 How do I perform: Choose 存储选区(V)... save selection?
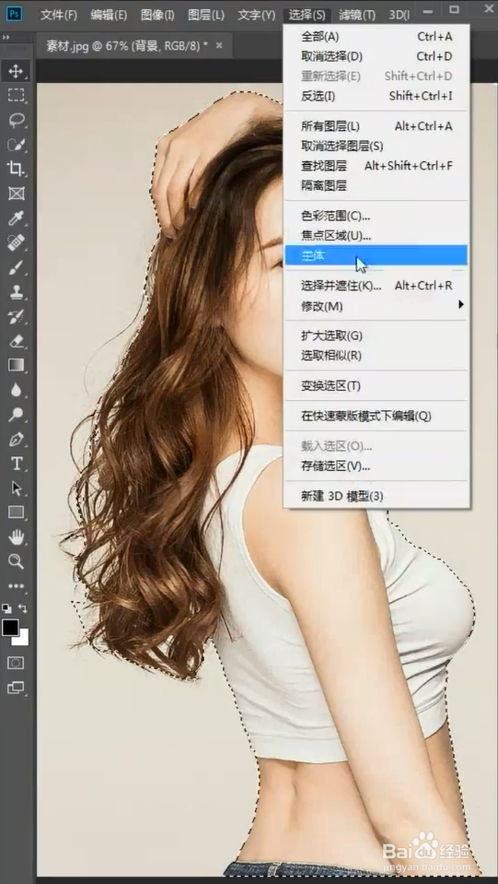376,466
